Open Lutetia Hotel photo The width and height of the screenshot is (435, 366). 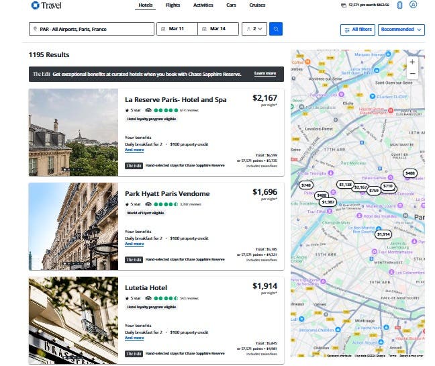click(x=74, y=320)
